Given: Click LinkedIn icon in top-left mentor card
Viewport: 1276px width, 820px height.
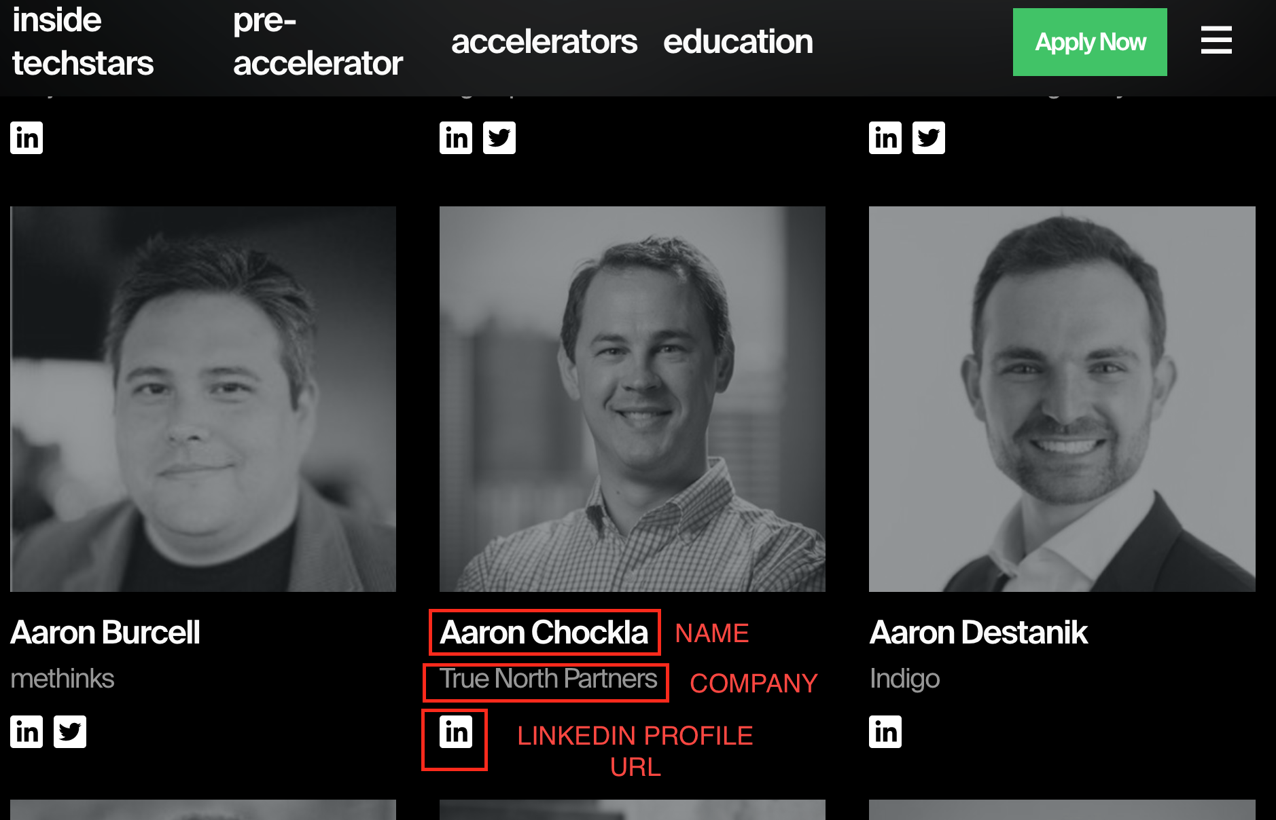Looking at the screenshot, I should coord(26,138).
